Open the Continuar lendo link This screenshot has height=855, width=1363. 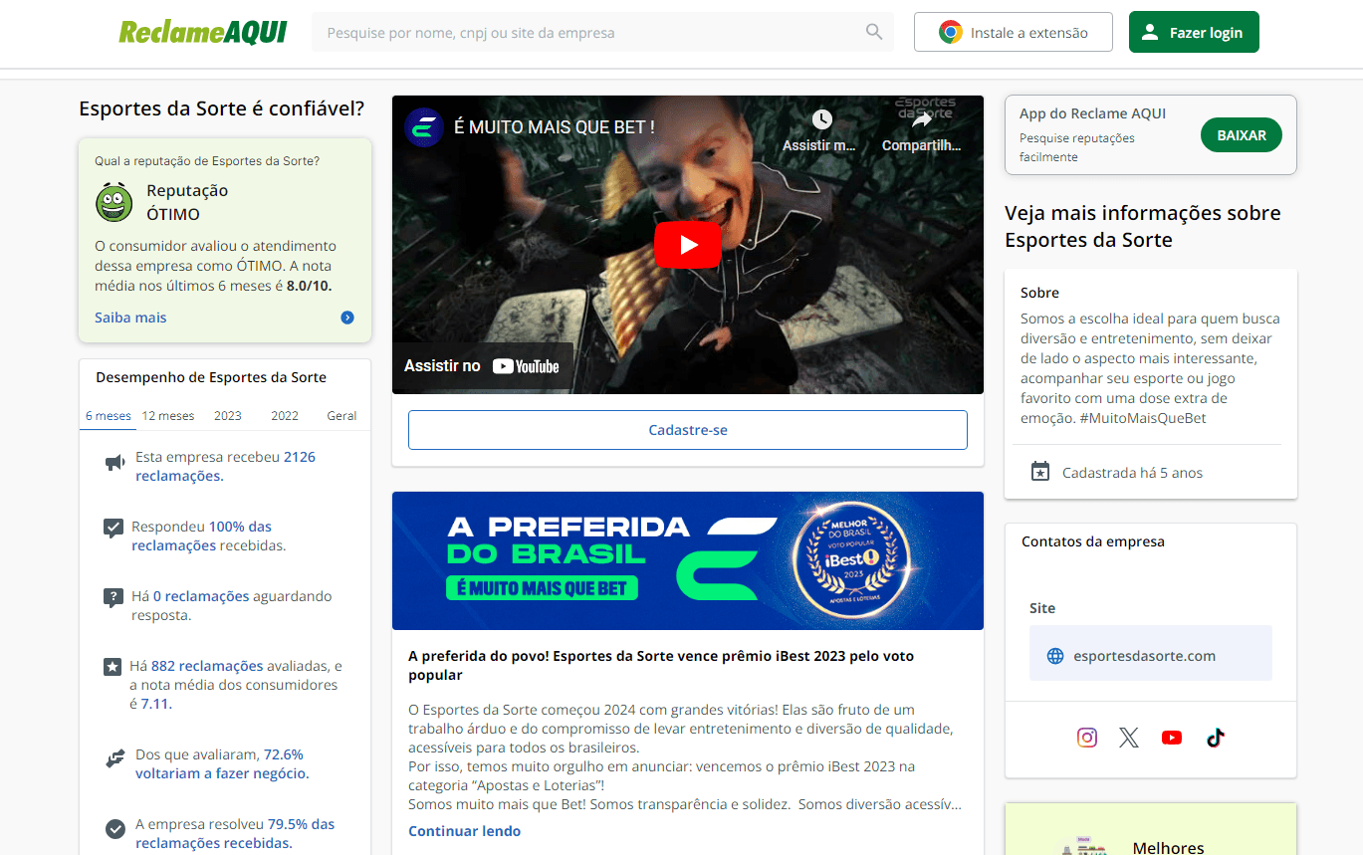click(464, 831)
